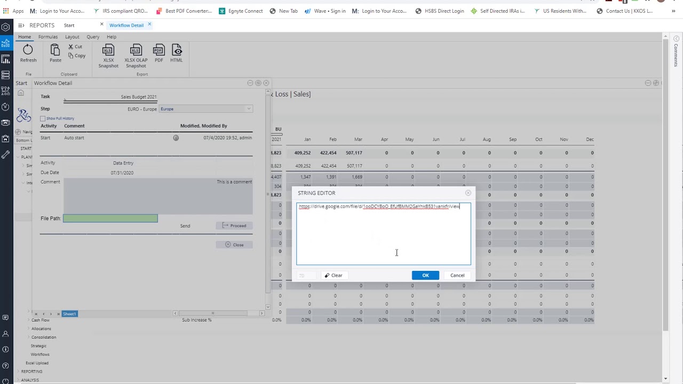Open the bar chart ruler icon in sidebar

click(6, 59)
